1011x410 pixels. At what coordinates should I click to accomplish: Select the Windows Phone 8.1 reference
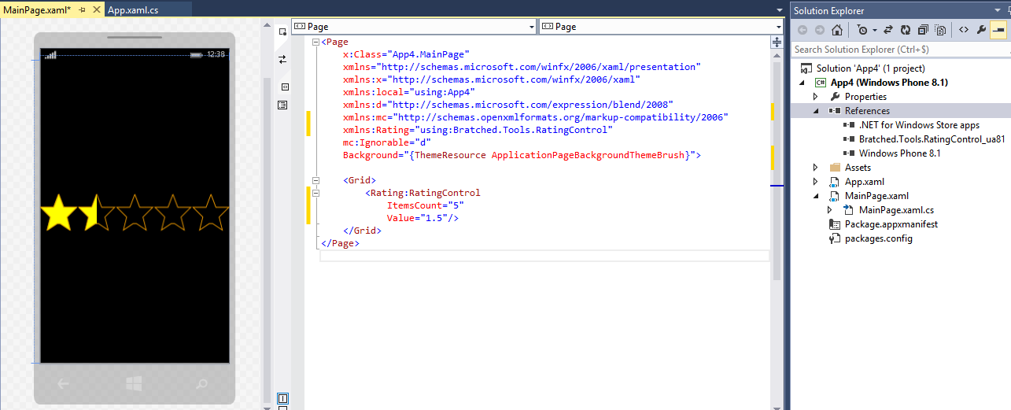pos(899,153)
